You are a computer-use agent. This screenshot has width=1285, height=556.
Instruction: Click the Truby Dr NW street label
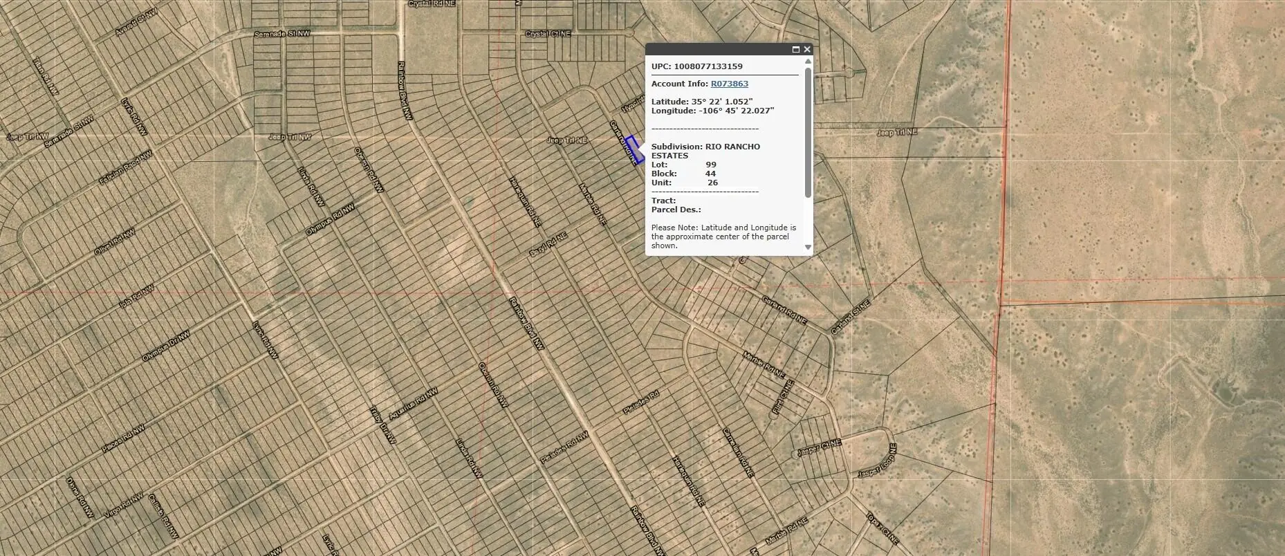[x=382, y=425]
